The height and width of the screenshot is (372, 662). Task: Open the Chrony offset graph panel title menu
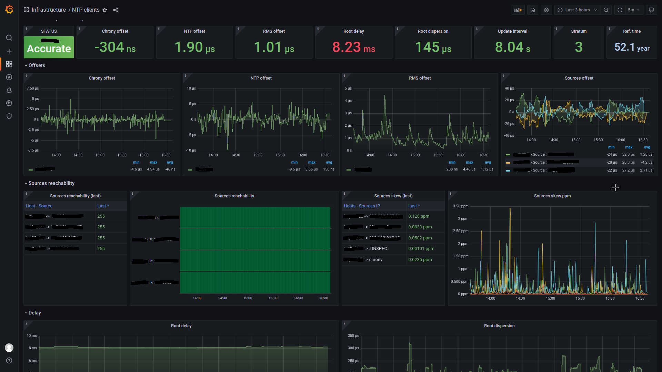[102, 78]
